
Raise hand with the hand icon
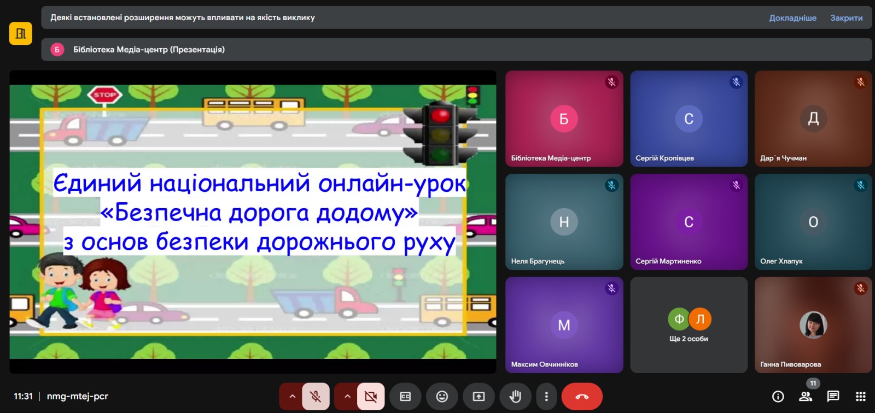(515, 397)
